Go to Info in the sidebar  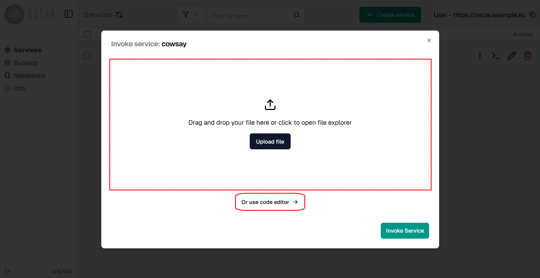[x=19, y=88]
